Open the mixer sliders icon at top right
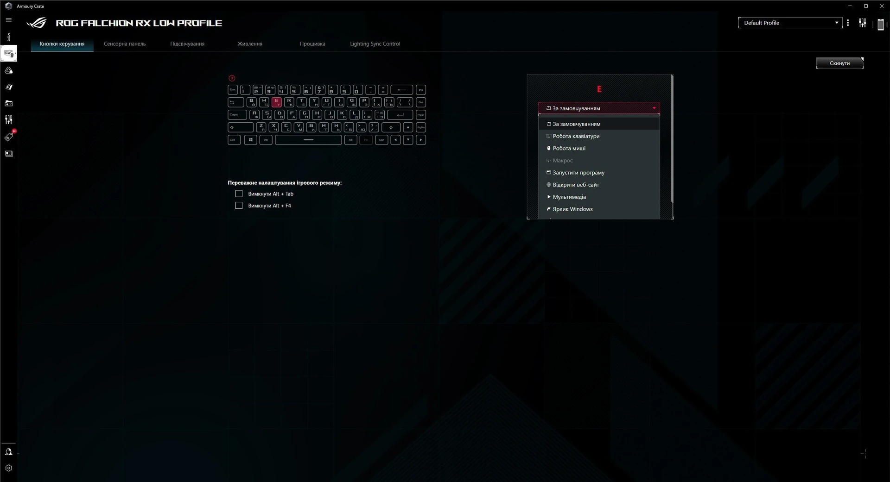The image size is (890, 482). [x=862, y=23]
